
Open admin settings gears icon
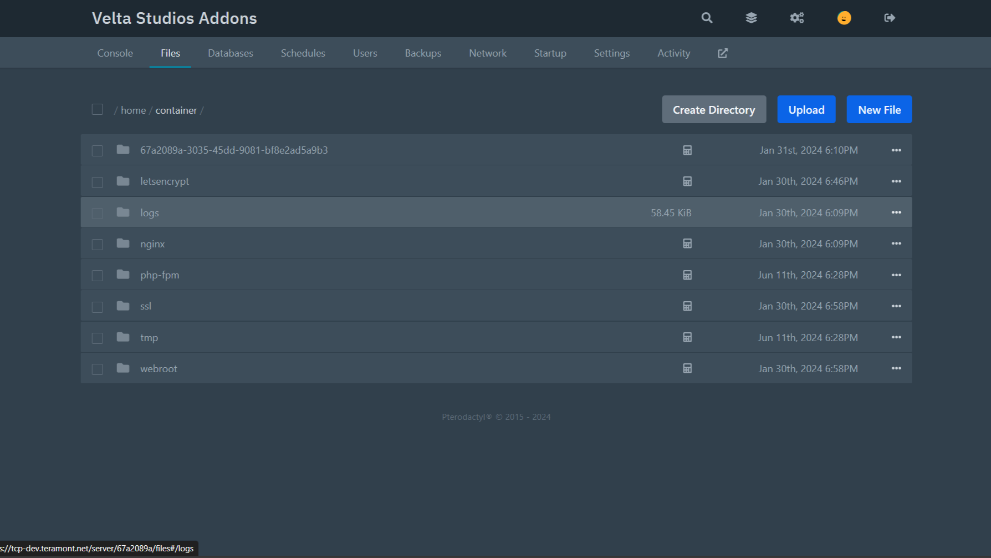pyautogui.click(x=797, y=18)
